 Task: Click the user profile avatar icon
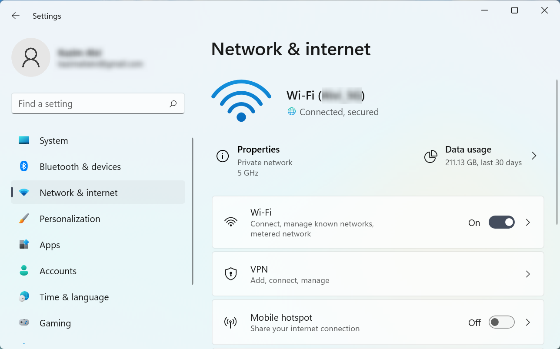tap(31, 57)
